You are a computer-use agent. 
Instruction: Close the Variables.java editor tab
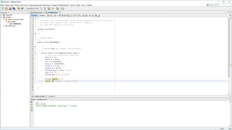coord(59,13)
